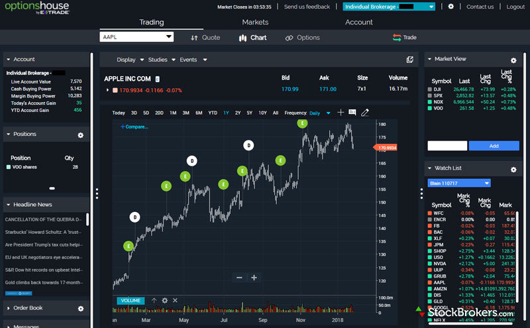Click Add button in Market View
This screenshot has height=328, width=530.
pos(494,146)
